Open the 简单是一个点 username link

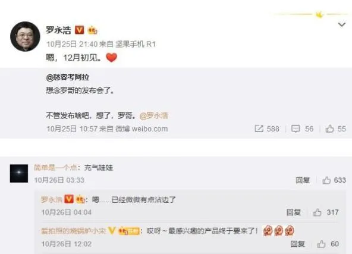pyautogui.click(x=55, y=168)
